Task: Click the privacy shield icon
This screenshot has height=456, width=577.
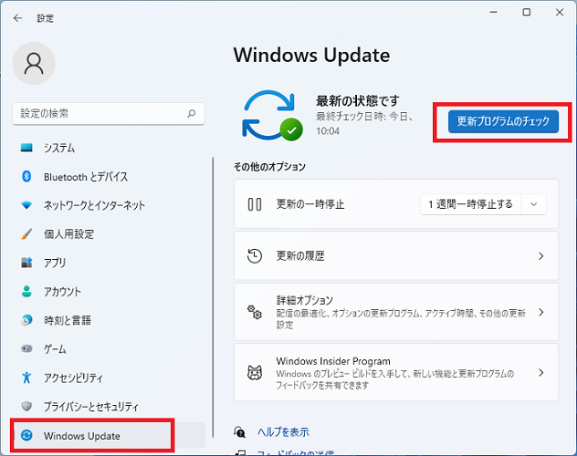Action: tap(26, 407)
